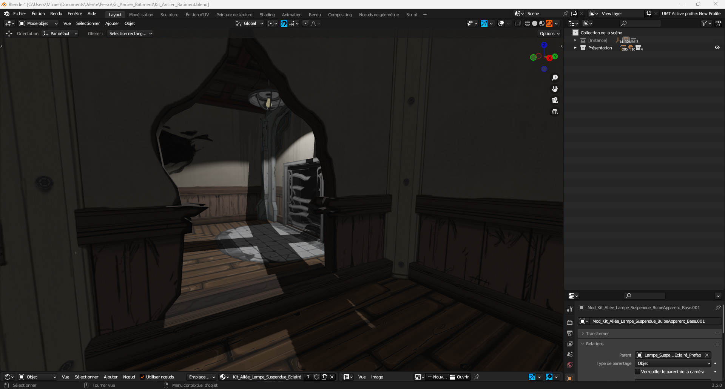The image size is (725, 389).
Task: Clear the Parent field with its X icon
Action: tap(707, 355)
